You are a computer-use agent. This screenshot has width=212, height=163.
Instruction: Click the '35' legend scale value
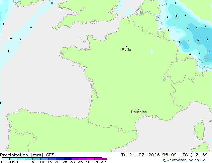coord(80,162)
